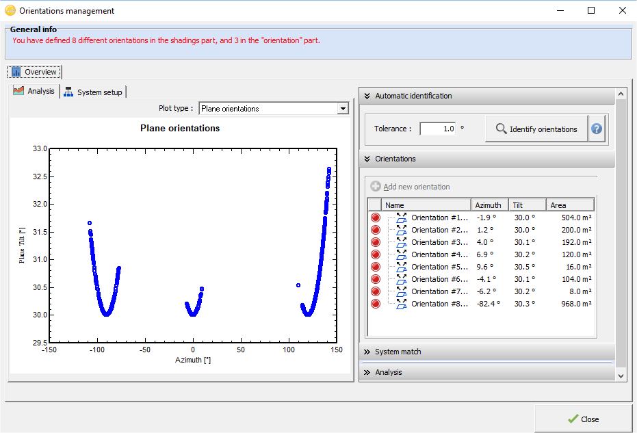Click the right panel scrollbar down arrow

click(x=621, y=376)
